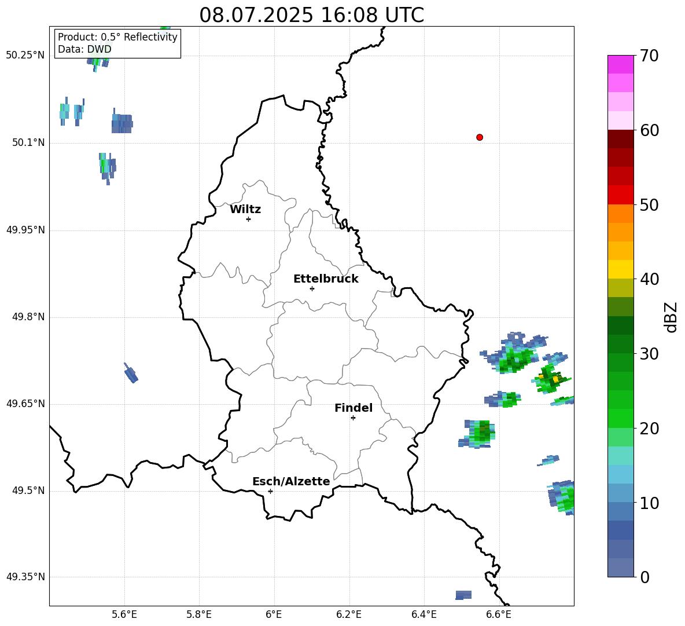Click the dark maroon colorbar segment below 60
Image resolution: width=685 pixels, height=626 pixels.
coord(620,139)
